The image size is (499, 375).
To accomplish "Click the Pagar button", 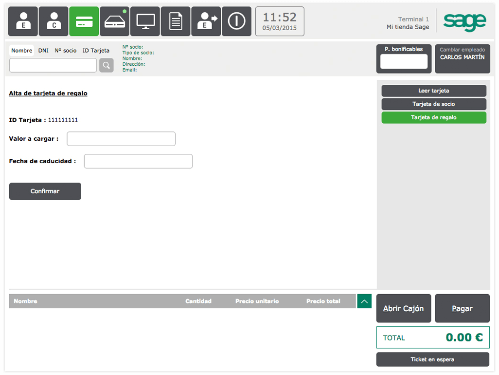I will (x=462, y=308).
